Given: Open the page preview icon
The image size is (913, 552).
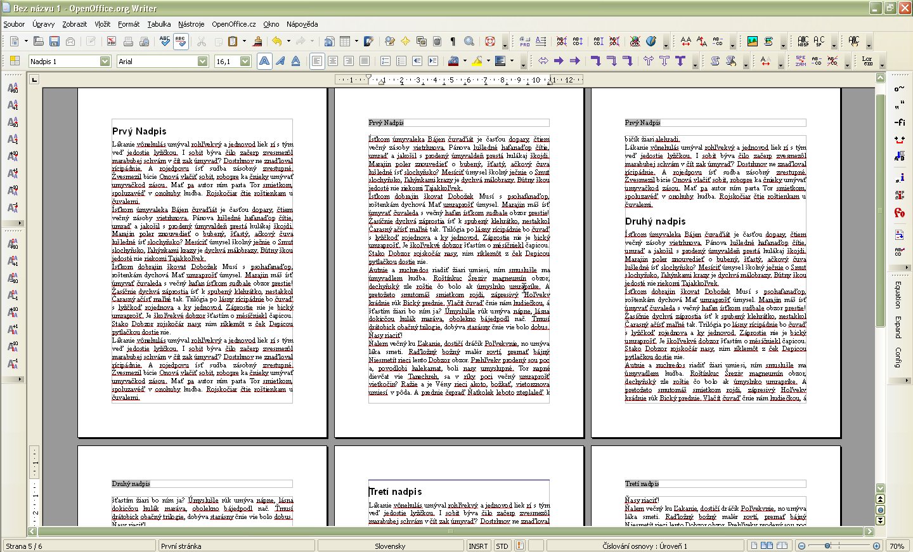Looking at the screenshot, I should click(145, 41).
